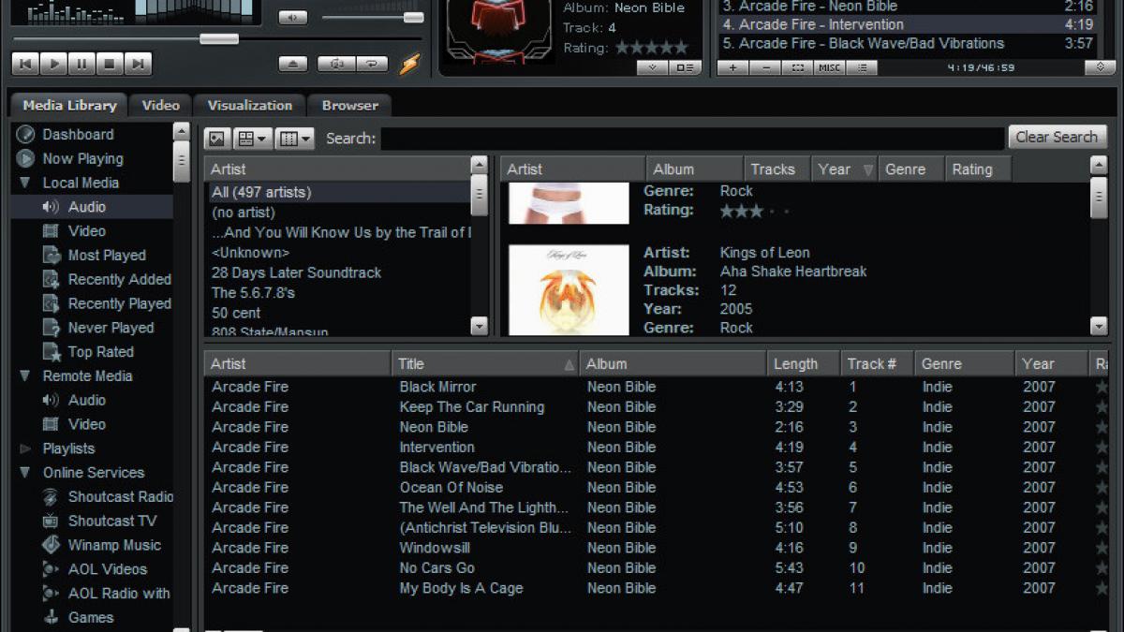This screenshot has width=1124, height=632.
Task: Click the volume slider handle
Action: pos(412,18)
